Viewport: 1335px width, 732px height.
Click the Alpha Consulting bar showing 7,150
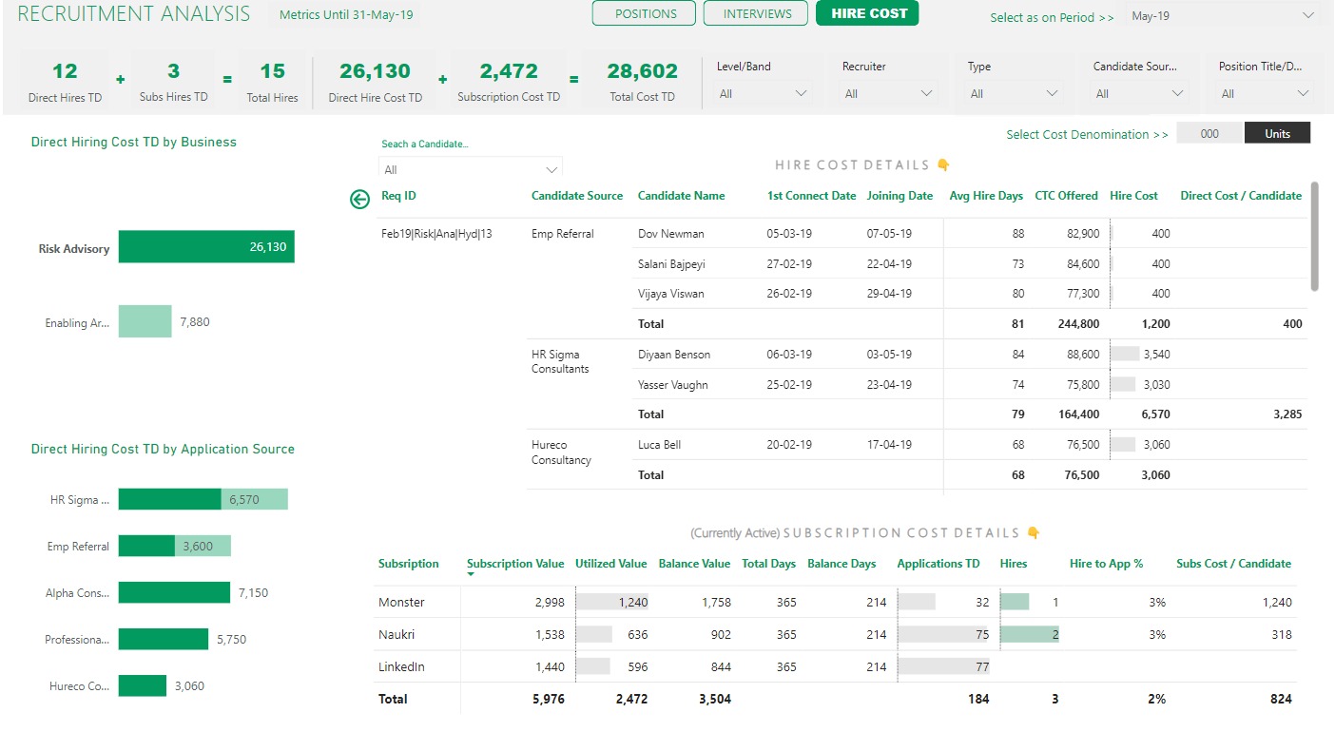[174, 592]
